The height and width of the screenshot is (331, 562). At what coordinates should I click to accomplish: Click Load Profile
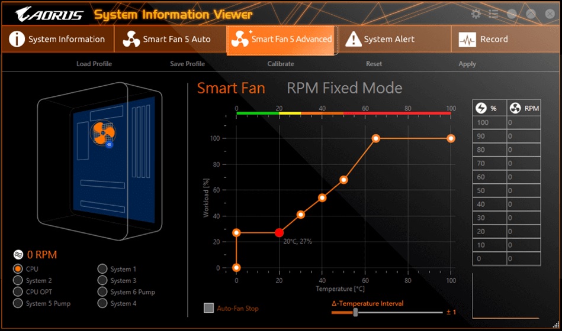94,64
